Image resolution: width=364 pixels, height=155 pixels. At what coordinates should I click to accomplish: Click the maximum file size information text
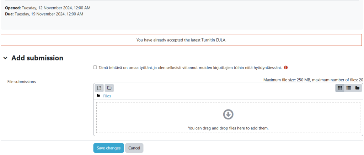coord(314,80)
